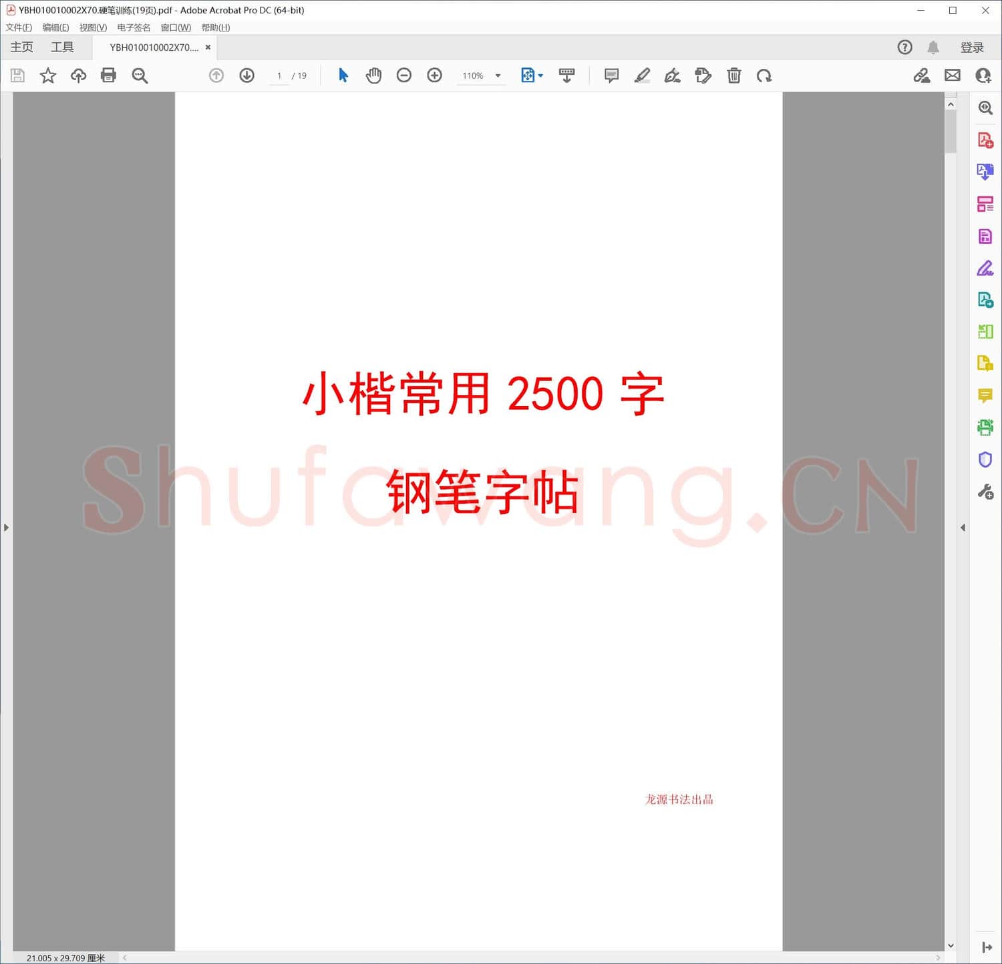The image size is (1002, 964).
Task: Open the 电子签名 menu
Action: [134, 27]
